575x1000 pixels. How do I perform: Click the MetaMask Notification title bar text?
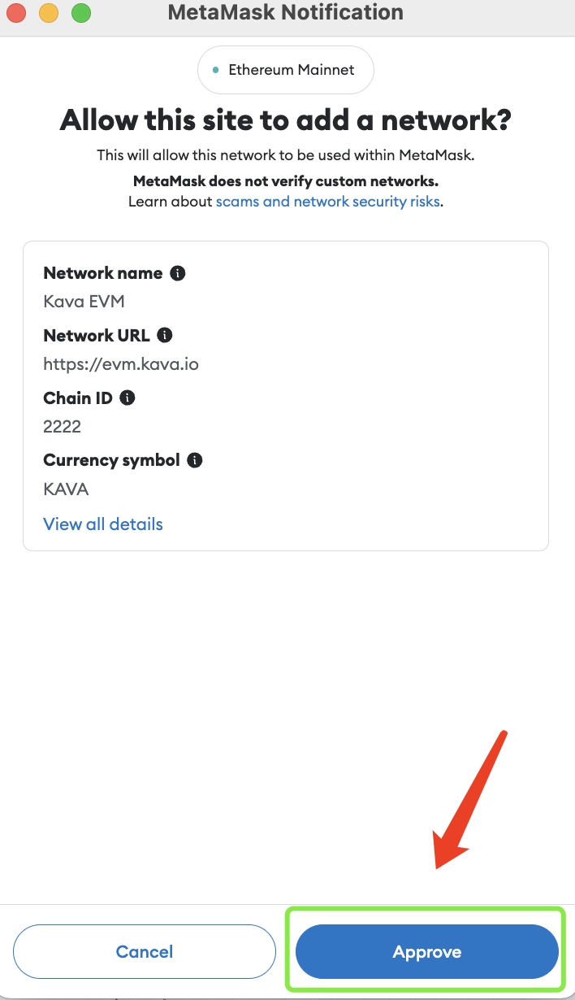(x=285, y=12)
